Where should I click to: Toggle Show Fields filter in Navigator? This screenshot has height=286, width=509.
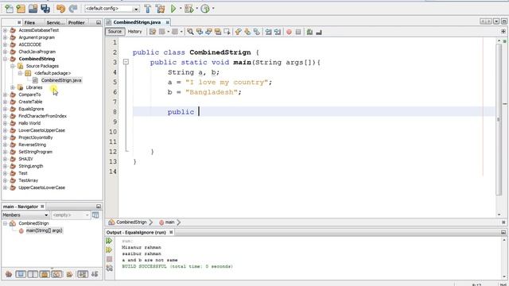click(x=21, y=274)
